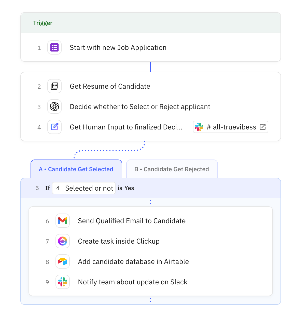Click the OpenAI icon on step 3
Viewport: 281px width, 317px height.
(x=54, y=107)
